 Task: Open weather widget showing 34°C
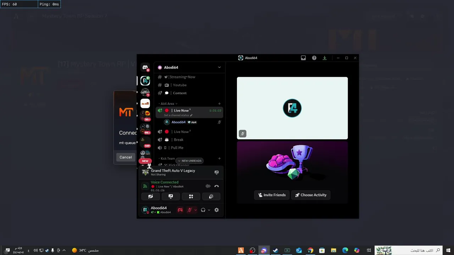point(85,250)
